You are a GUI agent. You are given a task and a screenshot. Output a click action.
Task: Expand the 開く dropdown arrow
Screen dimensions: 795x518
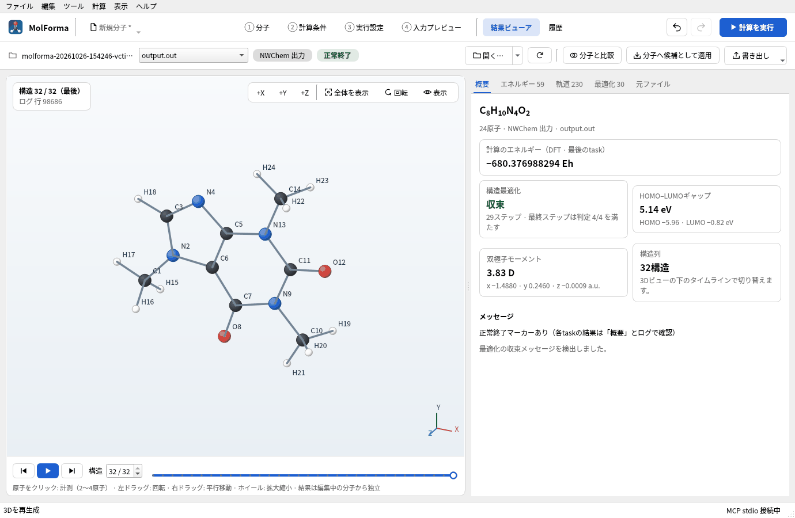tap(518, 55)
